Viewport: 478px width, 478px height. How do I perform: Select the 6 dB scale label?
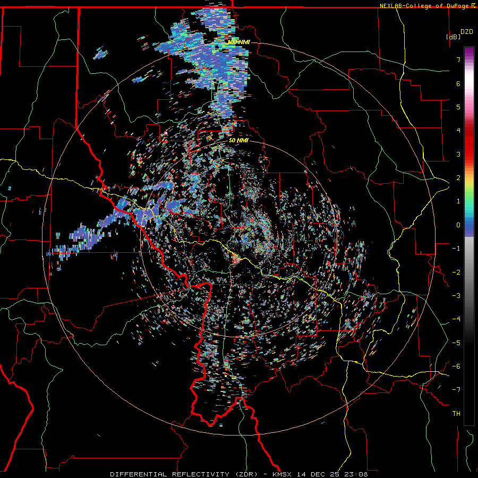click(458, 83)
